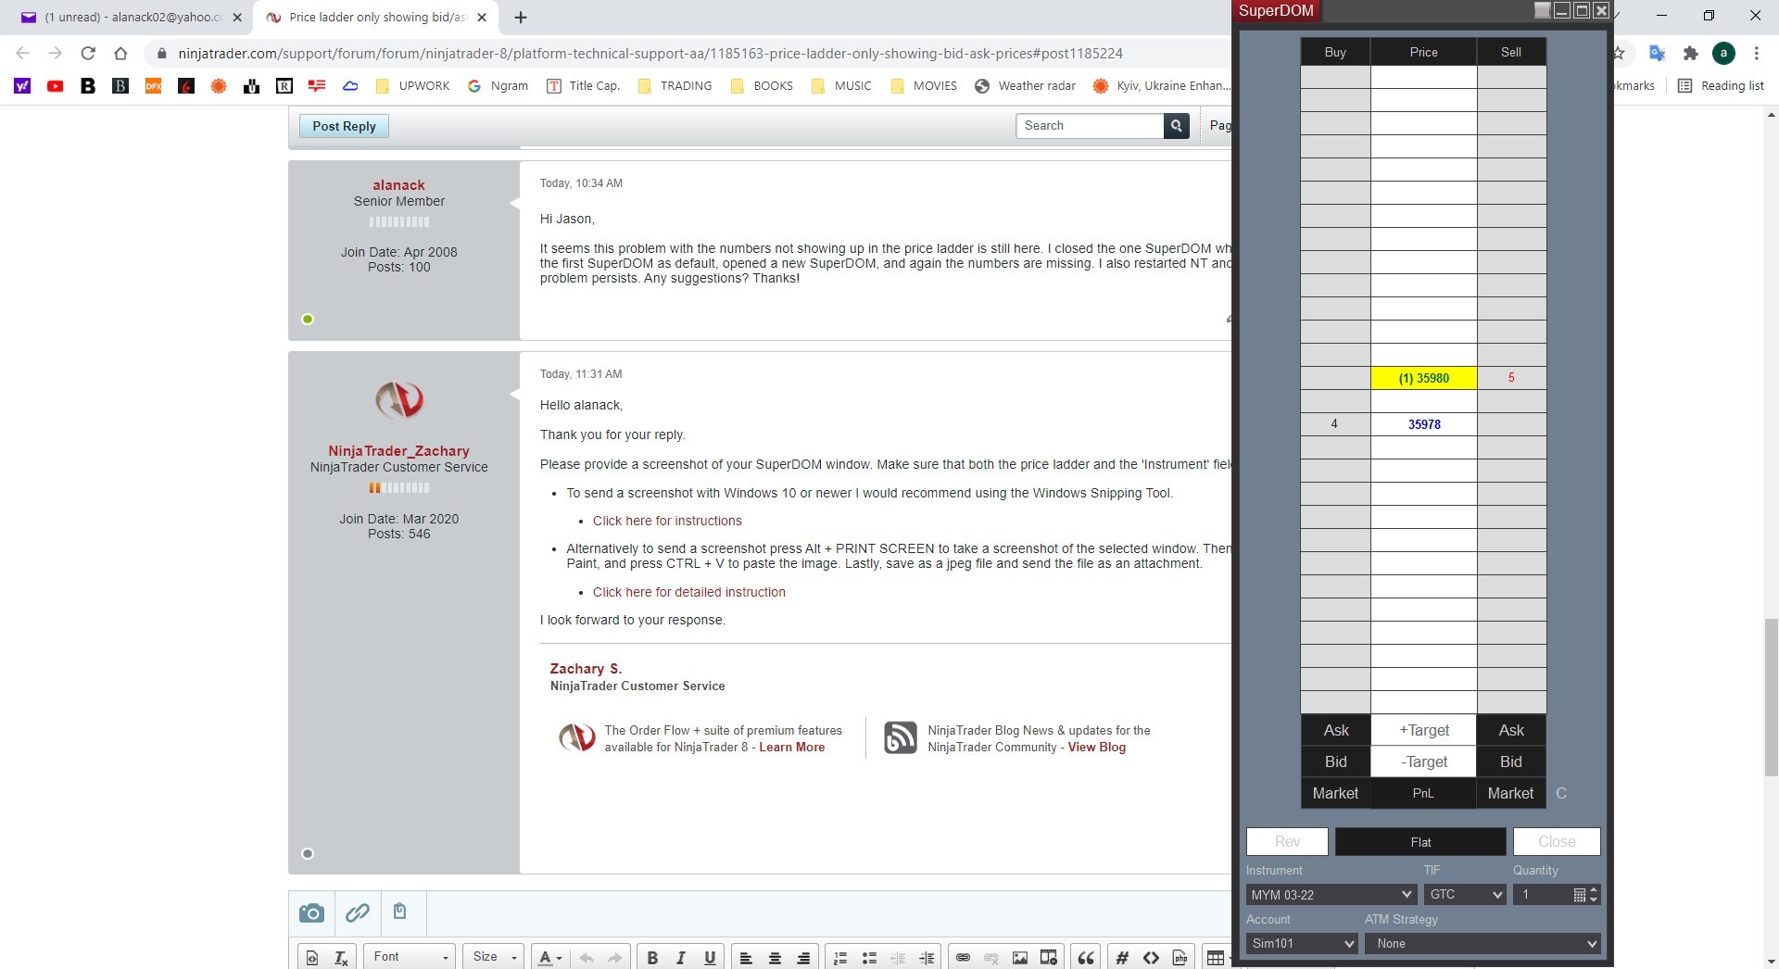The width and height of the screenshot is (1779, 969).
Task: Click the camera upload icon in reply editor
Action: pos(311,913)
